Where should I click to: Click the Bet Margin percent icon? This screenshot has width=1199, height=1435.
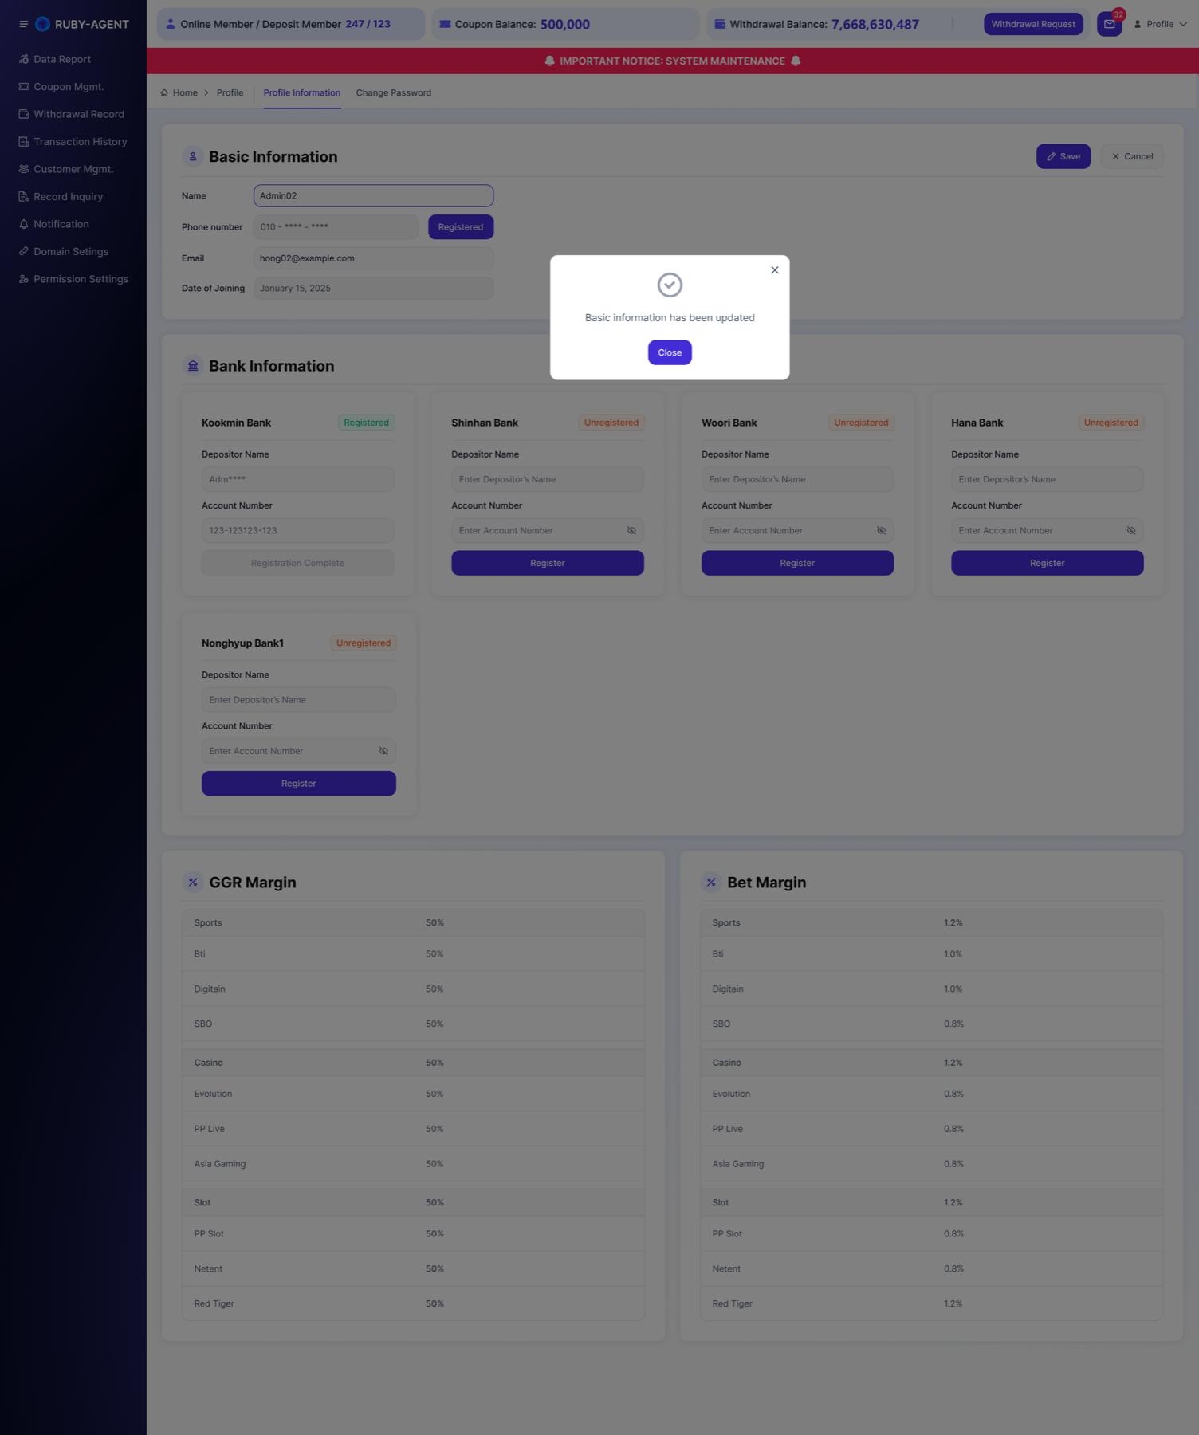click(x=711, y=883)
